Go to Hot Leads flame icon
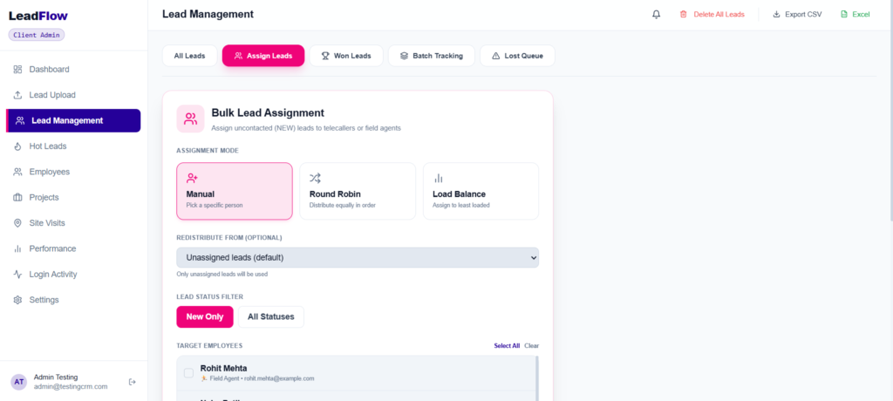This screenshot has width=893, height=401. 17,146
